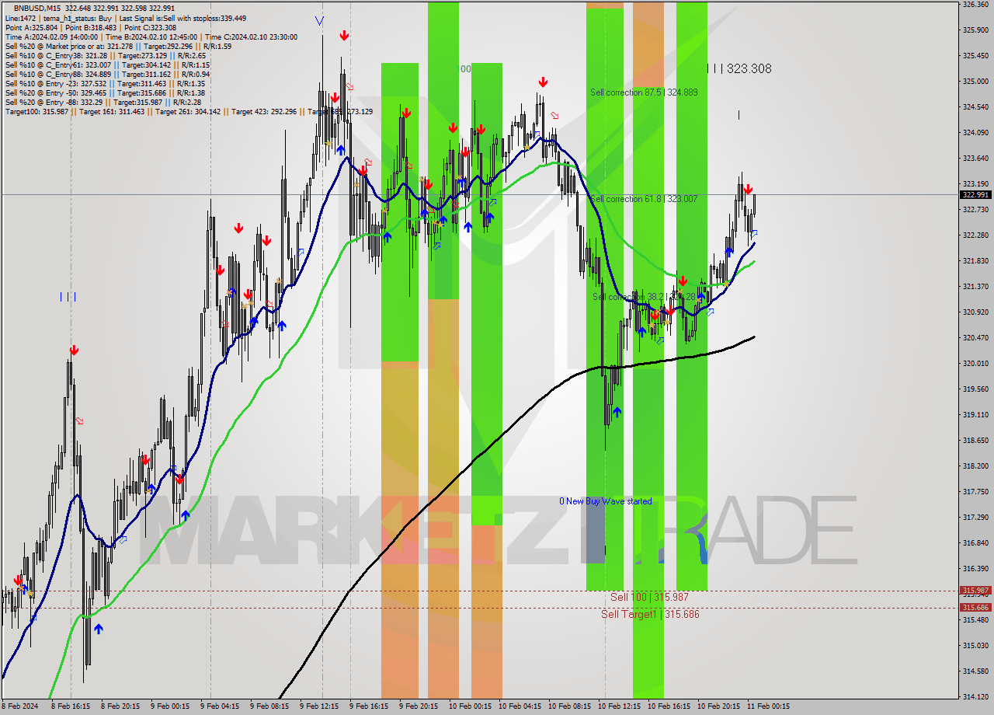Click the '8 Feb 20:15' time axis label

coord(120,706)
